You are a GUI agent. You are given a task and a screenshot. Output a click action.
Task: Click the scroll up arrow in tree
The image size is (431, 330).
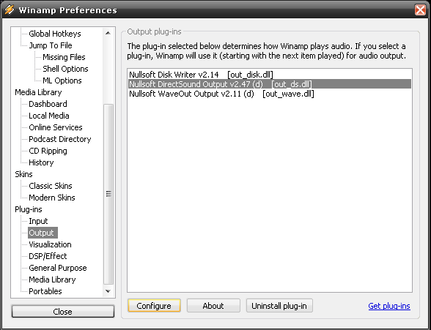tap(108, 33)
